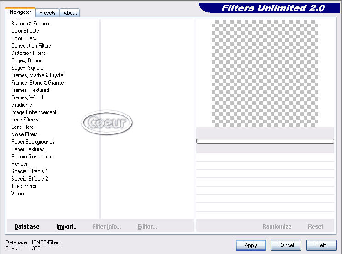The image size is (342, 254).
Task: Click the empty progress bar below preview
Action: (x=265, y=141)
